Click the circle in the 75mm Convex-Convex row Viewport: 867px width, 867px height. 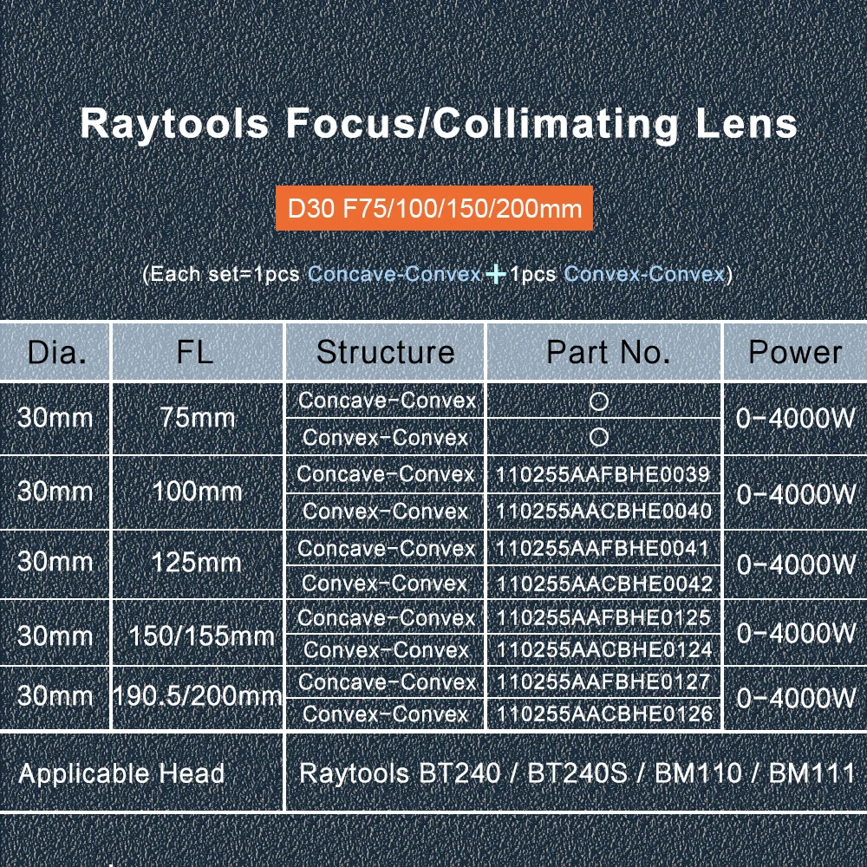tap(599, 437)
